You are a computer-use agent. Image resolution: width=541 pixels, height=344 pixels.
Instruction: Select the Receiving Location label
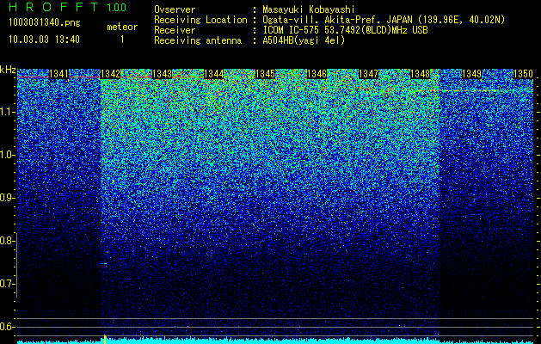coord(200,20)
